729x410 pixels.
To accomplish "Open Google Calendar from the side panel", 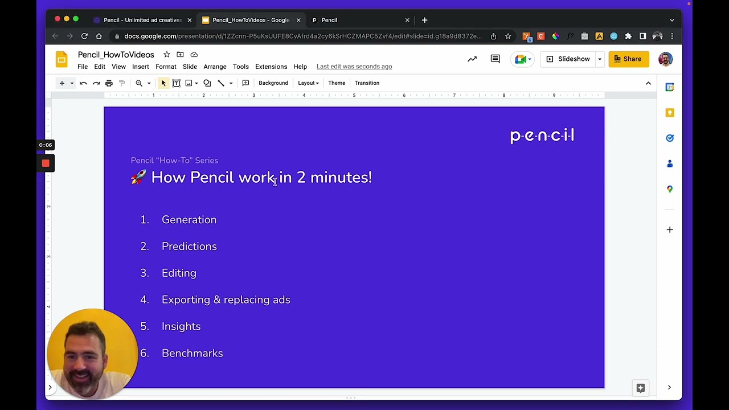I will (670, 87).
